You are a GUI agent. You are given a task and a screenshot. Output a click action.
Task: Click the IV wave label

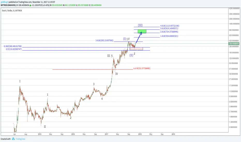[x=117, y=74]
